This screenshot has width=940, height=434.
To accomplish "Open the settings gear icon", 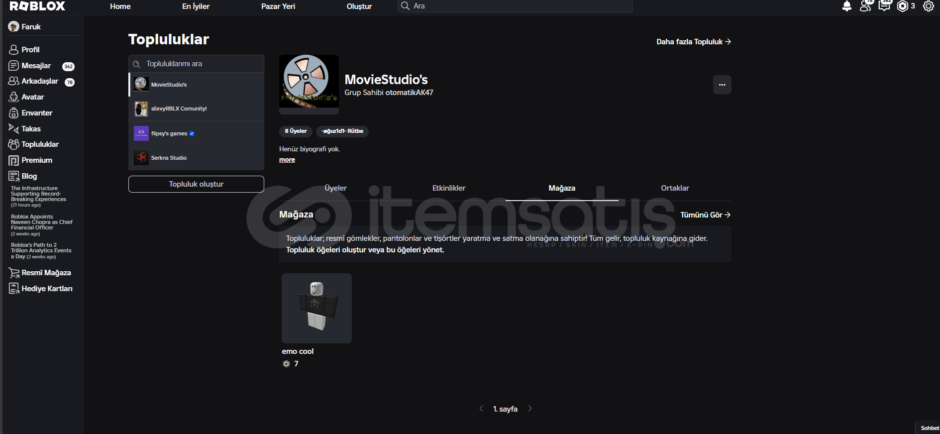I will [x=929, y=6].
